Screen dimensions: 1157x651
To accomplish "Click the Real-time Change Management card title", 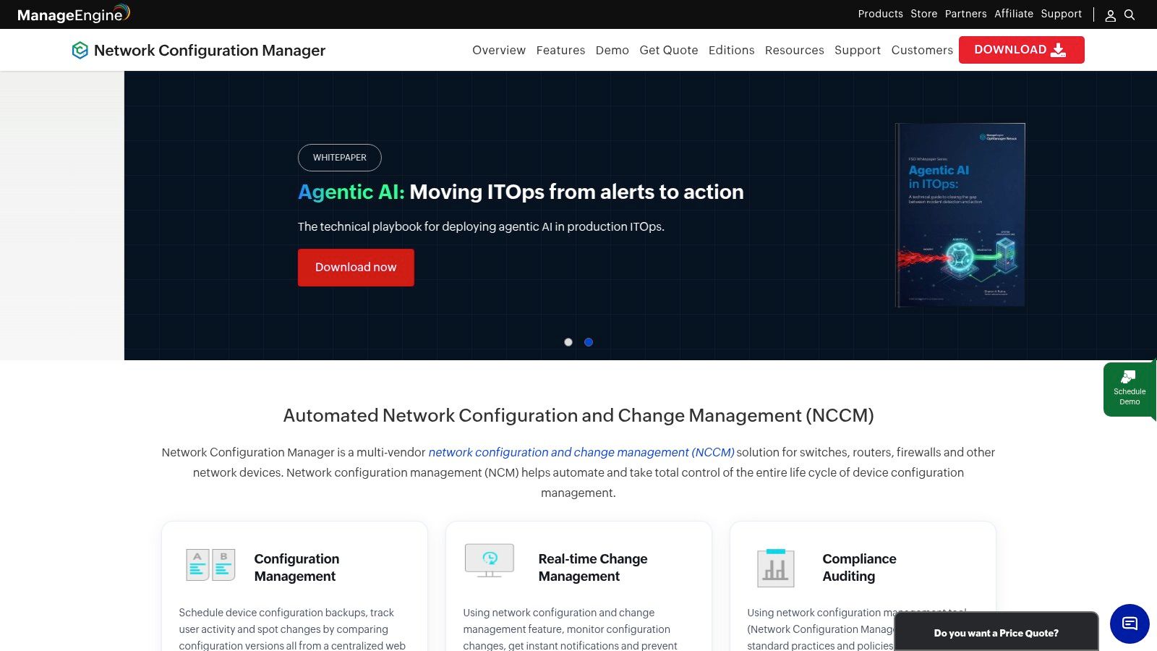I will (x=593, y=568).
